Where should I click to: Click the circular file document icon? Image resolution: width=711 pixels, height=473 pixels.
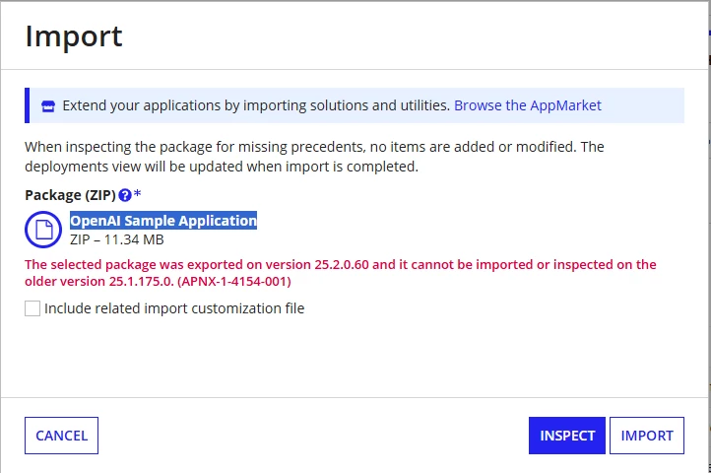pyautogui.click(x=43, y=230)
